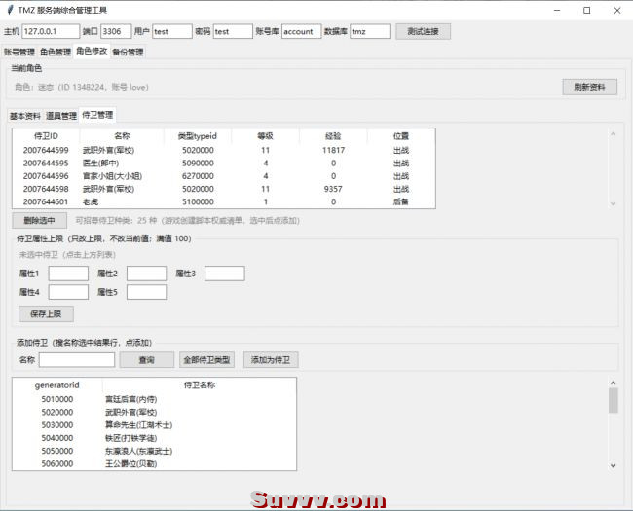Click the generatorid column header
The image size is (633, 511).
coord(57,385)
